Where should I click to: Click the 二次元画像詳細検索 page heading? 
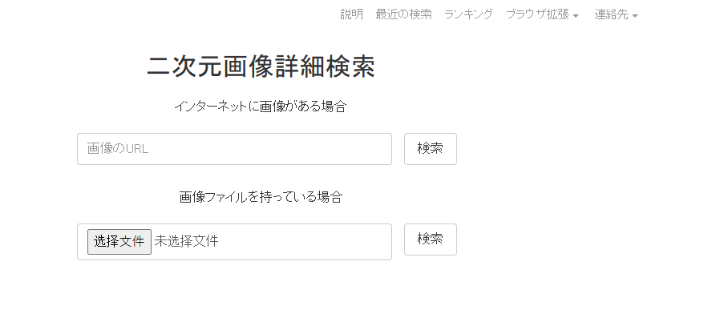[x=261, y=68]
